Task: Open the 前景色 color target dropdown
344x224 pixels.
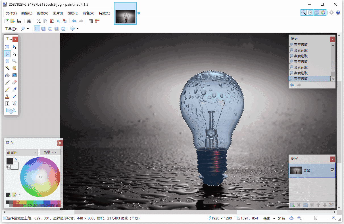Action: point(22,152)
